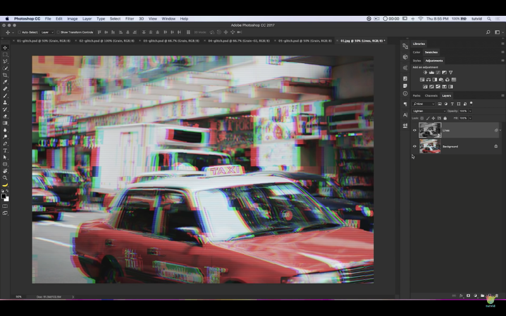Add a Vibrance adjustment
Screen dimensions: 506x316
coord(451,73)
